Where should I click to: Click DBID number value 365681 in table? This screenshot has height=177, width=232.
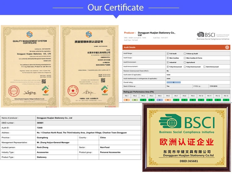pyautogui.click(x=40, y=123)
